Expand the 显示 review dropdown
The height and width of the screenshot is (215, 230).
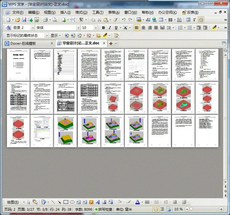[56, 35]
